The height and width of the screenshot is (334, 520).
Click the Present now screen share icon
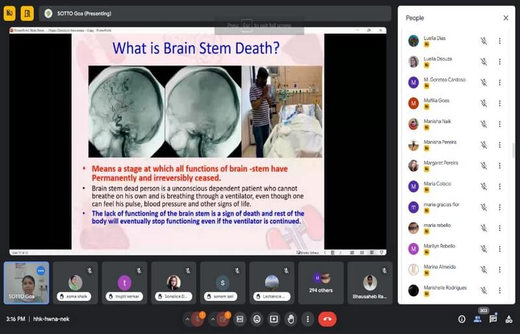click(x=274, y=319)
